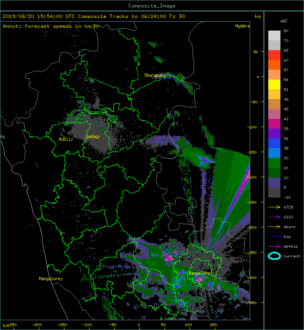Click the 67CB yellow arrow legend icon

pyautogui.click(x=274, y=207)
